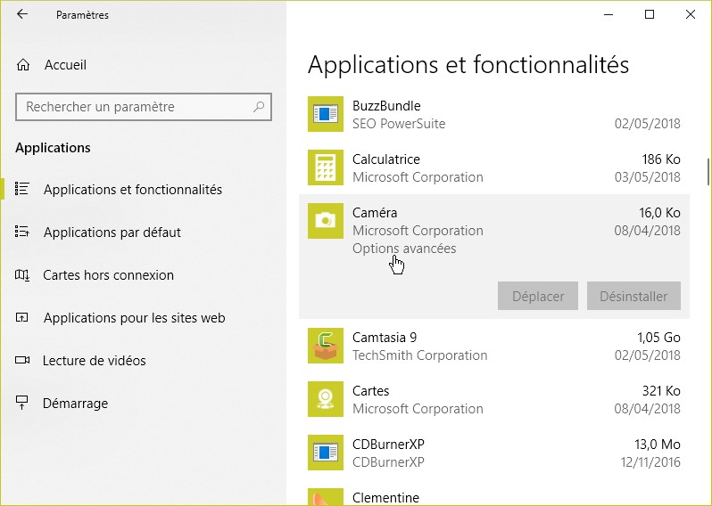Click the Caméra app icon
712x506 pixels.
(x=325, y=221)
